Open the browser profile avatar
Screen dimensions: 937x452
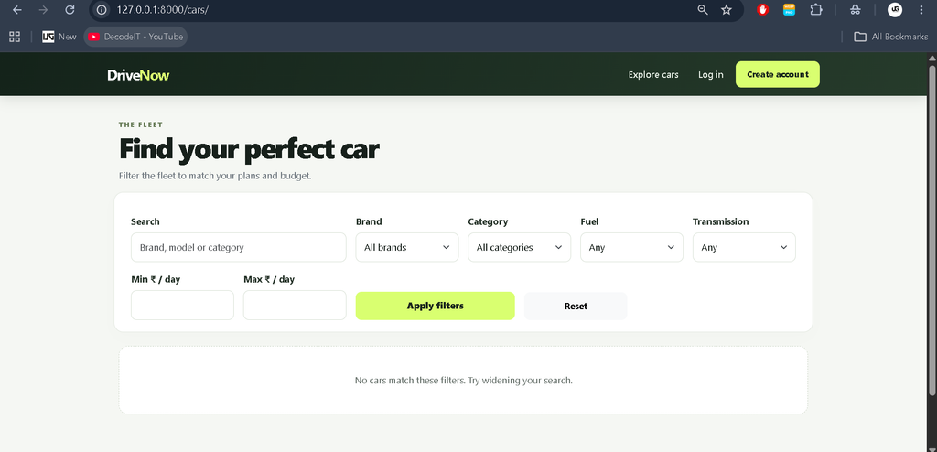tap(895, 9)
